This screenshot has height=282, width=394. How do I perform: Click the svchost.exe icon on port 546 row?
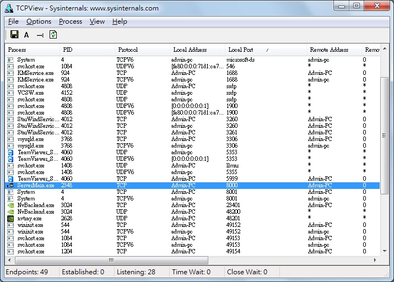pos(10,67)
